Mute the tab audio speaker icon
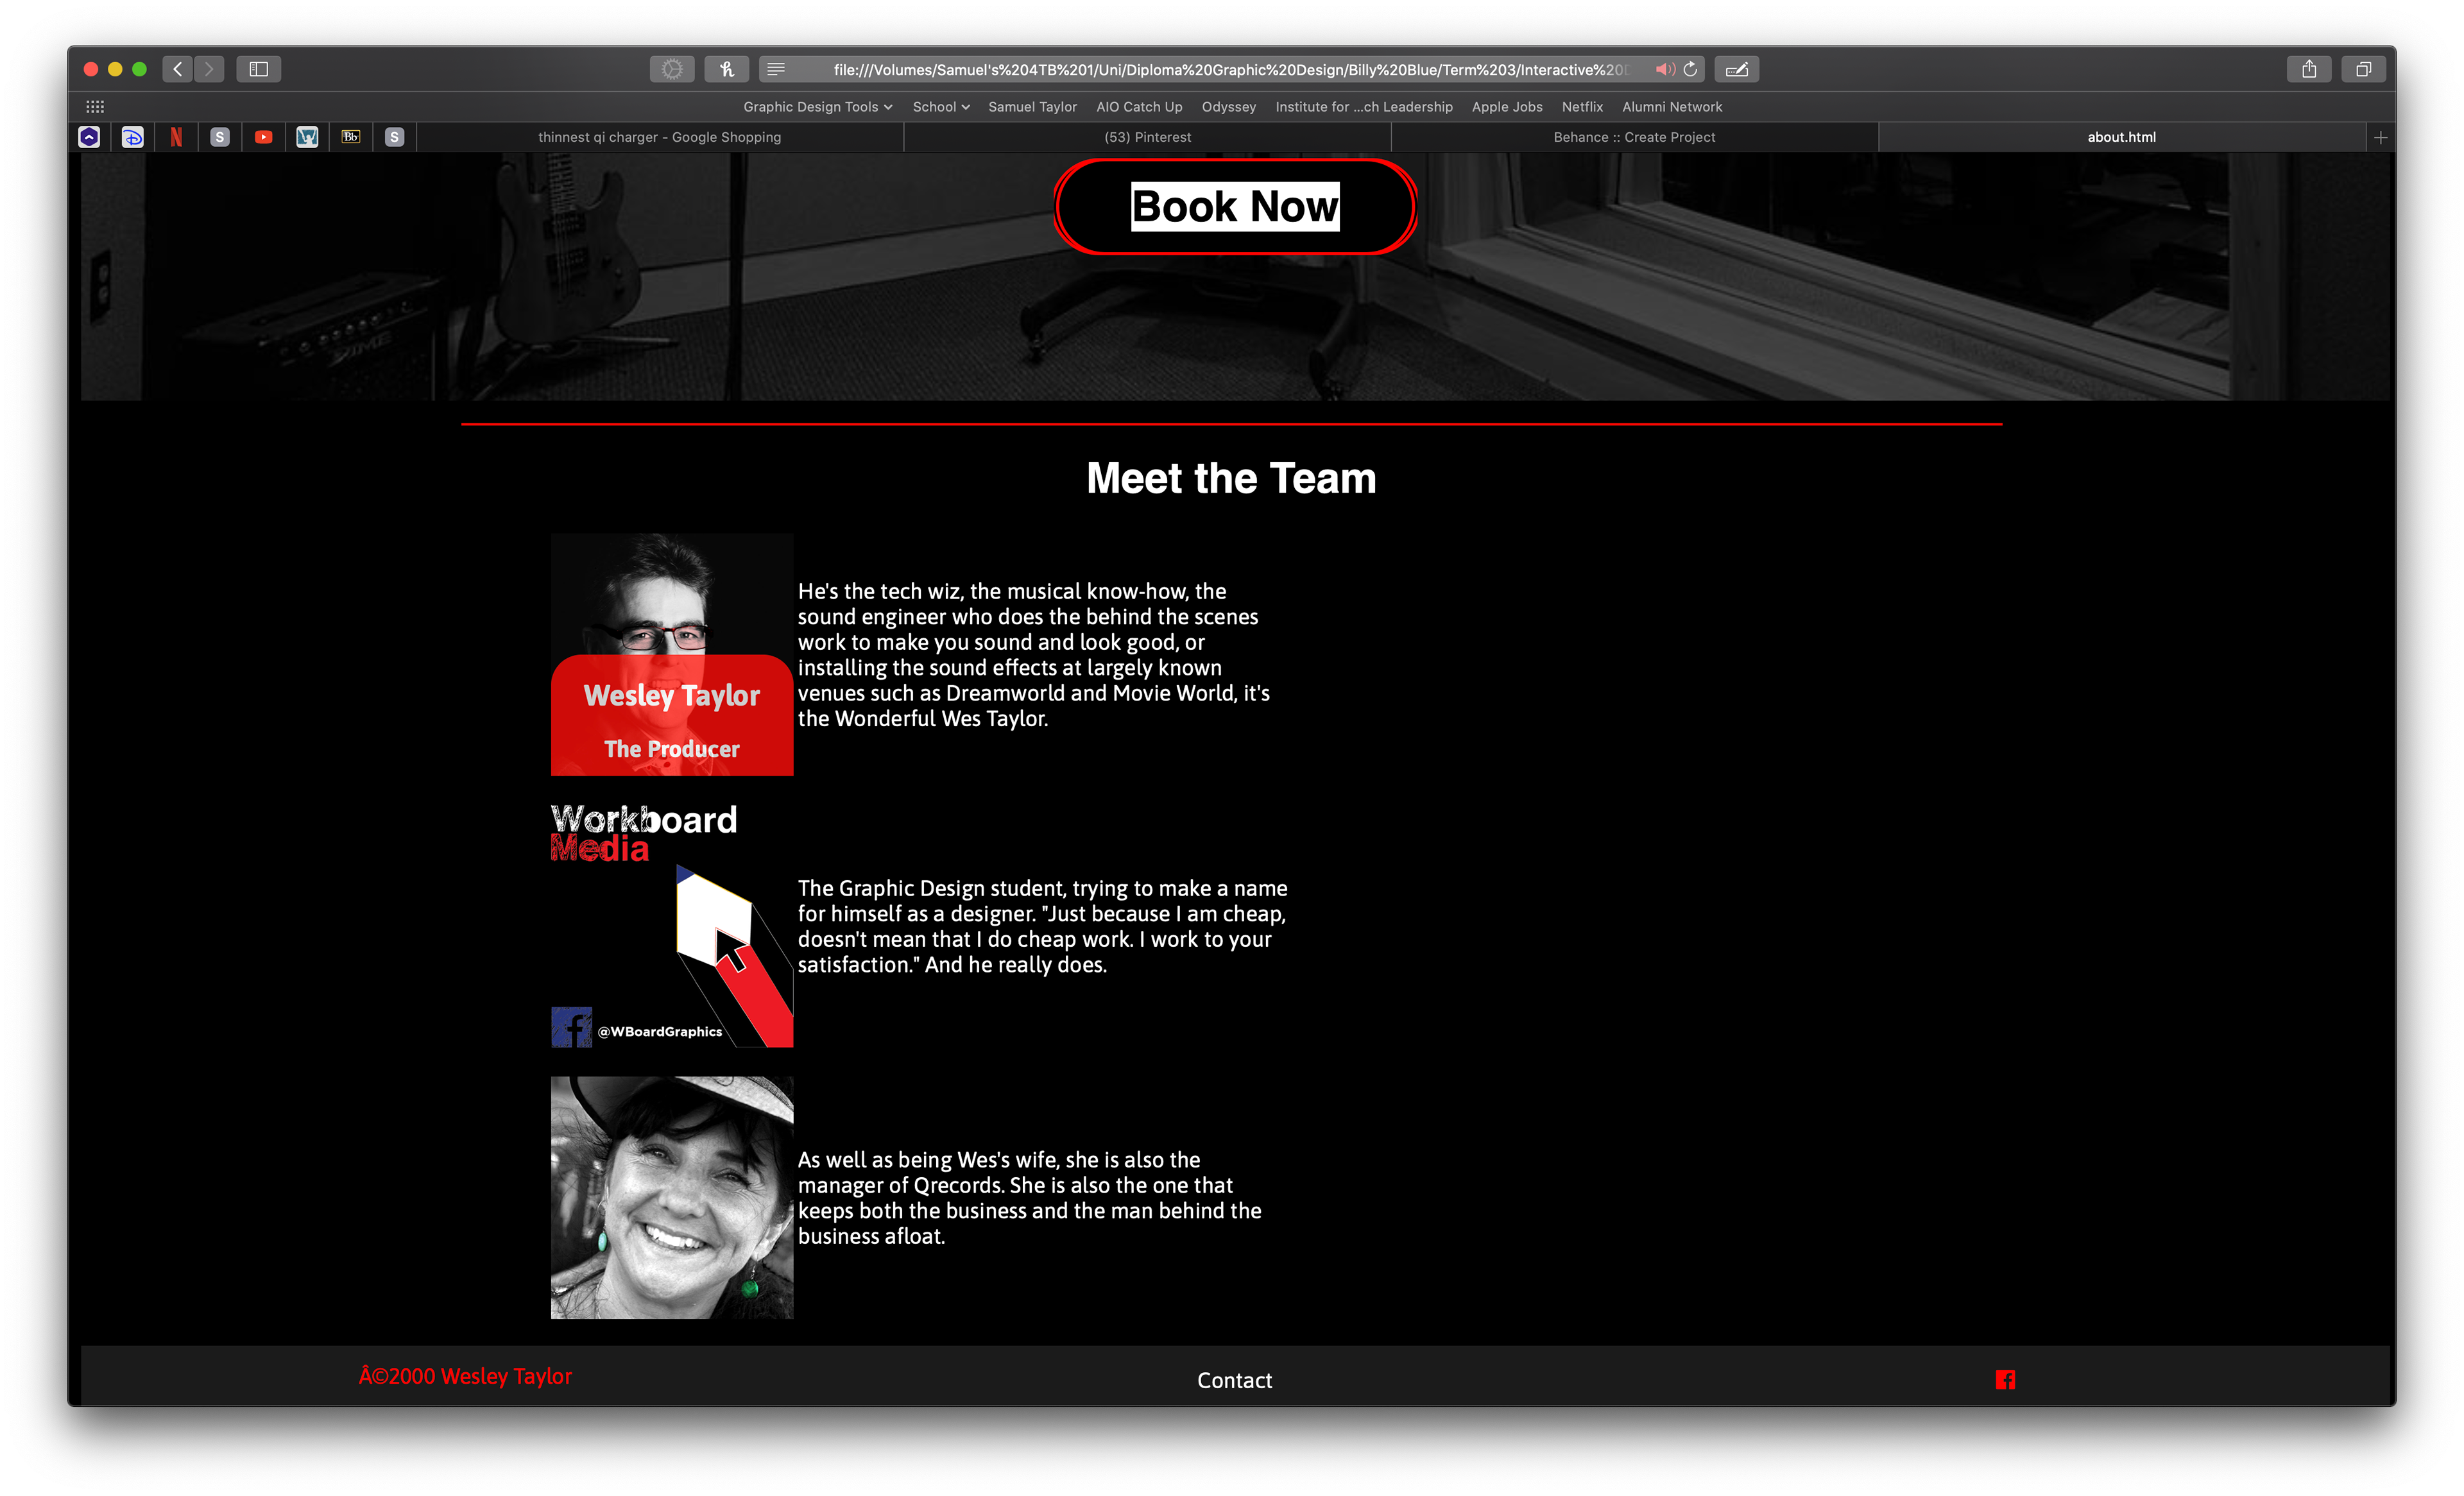Screen dimensions: 2464x1496 (x=1664, y=69)
